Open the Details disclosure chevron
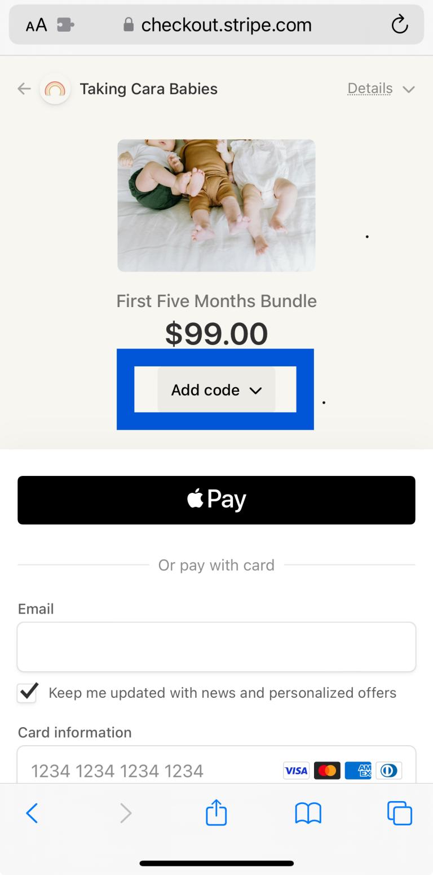This screenshot has height=875, width=433. click(x=409, y=89)
